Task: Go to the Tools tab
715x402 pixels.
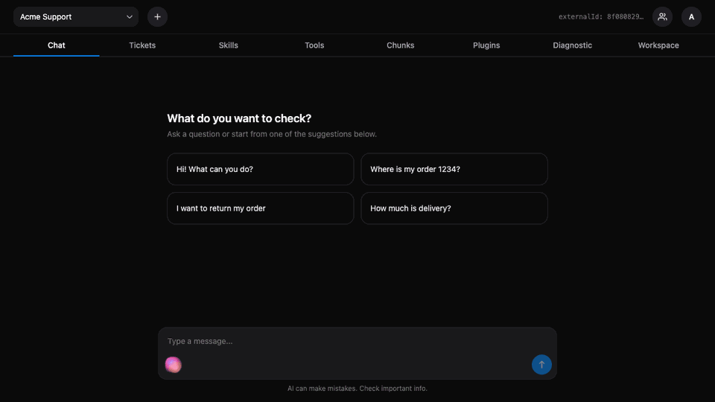Action: tap(314, 45)
